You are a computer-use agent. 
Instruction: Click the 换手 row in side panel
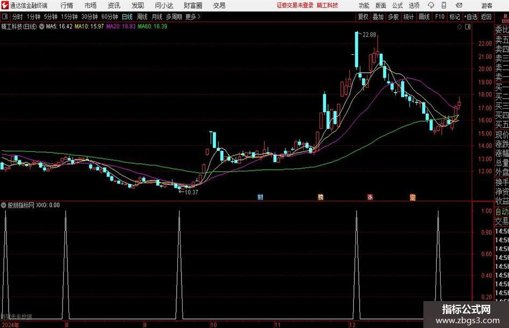[502, 183]
